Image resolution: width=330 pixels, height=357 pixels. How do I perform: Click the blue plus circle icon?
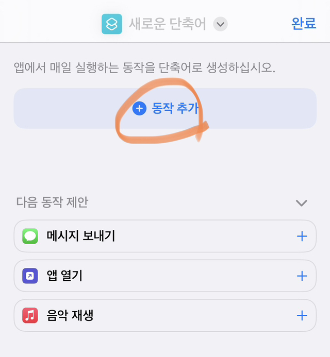tap(139, 108)
